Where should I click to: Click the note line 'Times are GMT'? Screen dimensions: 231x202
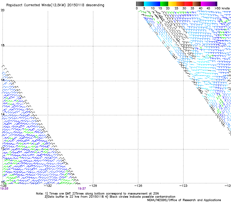[x=60, y=194]
